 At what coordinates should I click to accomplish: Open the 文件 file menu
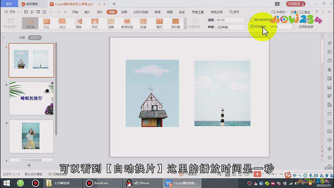[x=12, y=12]
